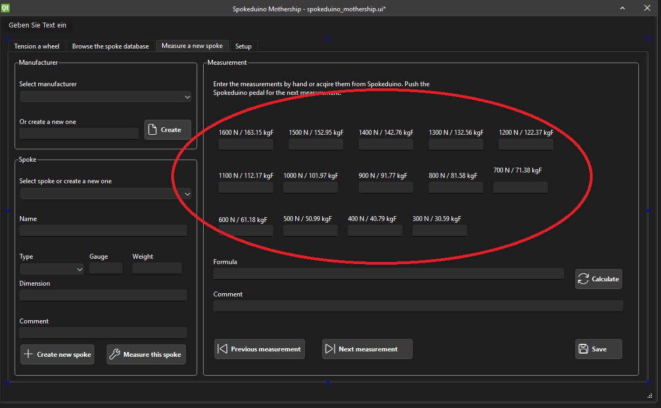Click the 800 N measurement field

tap(456, 188)
